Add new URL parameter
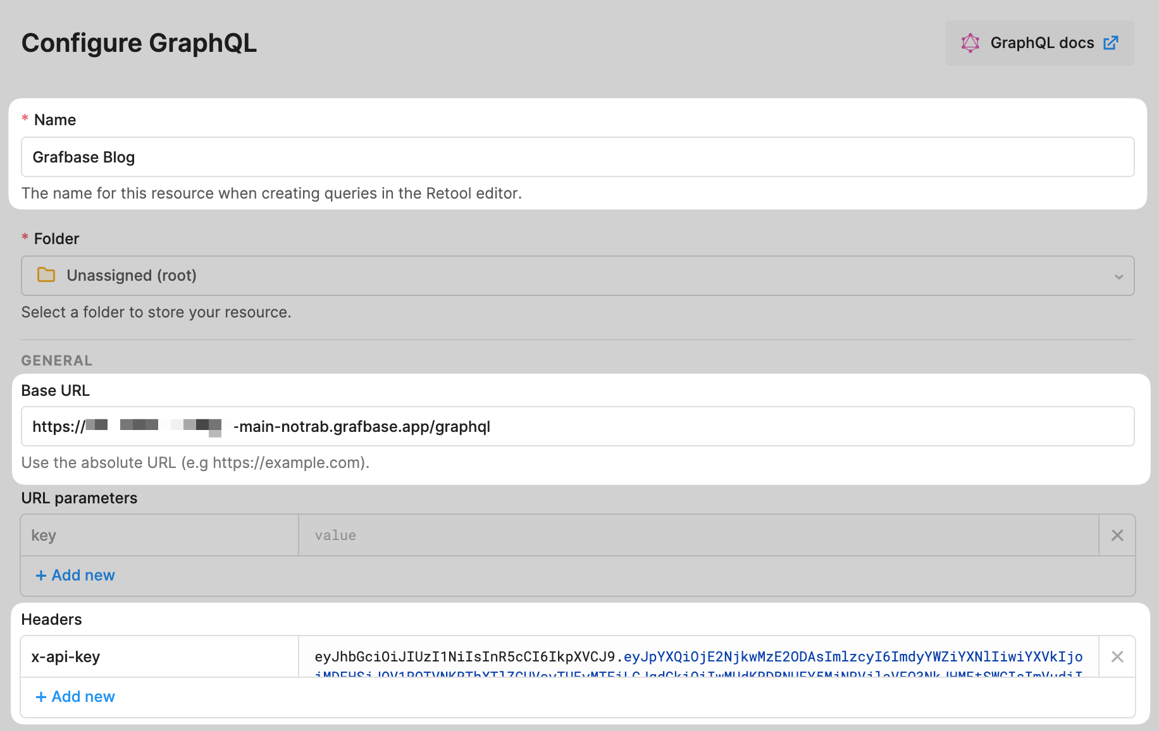This screenshot has height=731, width=1159. click(75, 575)
